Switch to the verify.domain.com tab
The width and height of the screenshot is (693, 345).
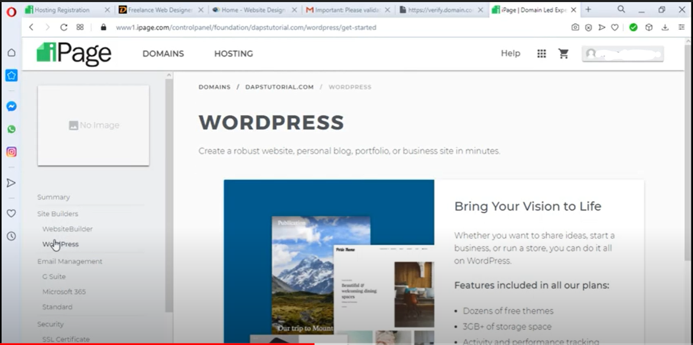click(441, 10)
